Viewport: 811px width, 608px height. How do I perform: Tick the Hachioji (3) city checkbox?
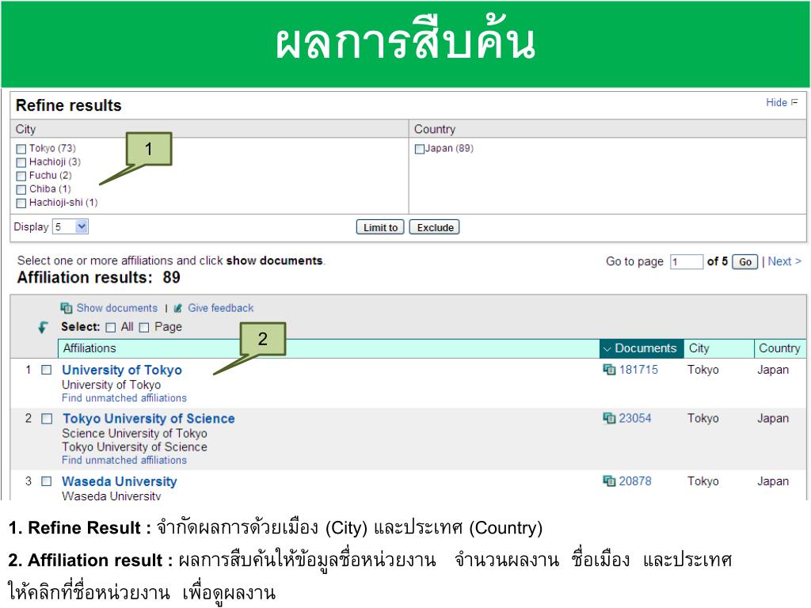click(x=21, y=162)
